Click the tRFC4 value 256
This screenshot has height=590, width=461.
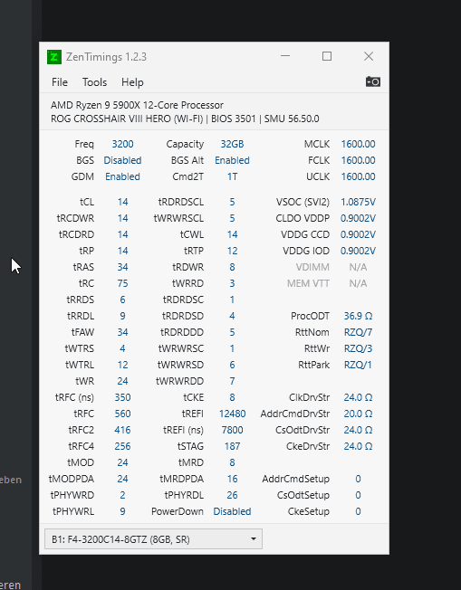coord(122,446)
